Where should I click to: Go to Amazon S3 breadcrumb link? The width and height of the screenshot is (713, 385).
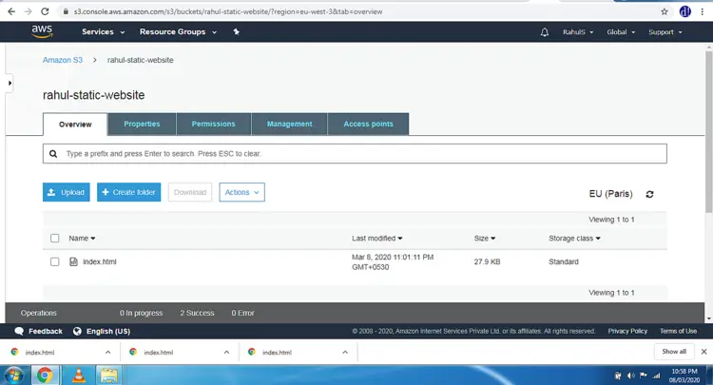pyautogui.click(x=63, y=60)
